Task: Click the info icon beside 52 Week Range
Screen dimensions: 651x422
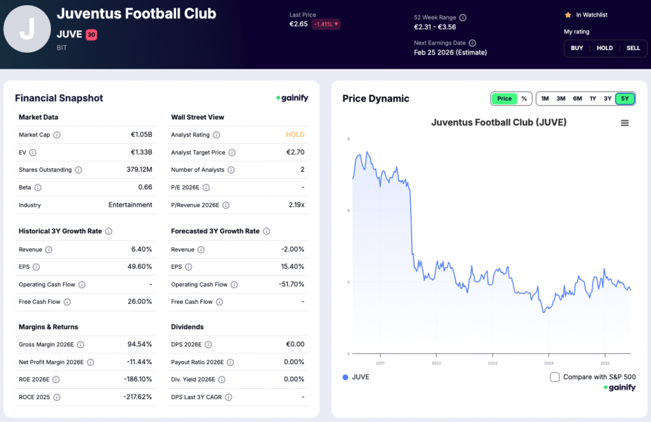Action: tap(462, 18)
